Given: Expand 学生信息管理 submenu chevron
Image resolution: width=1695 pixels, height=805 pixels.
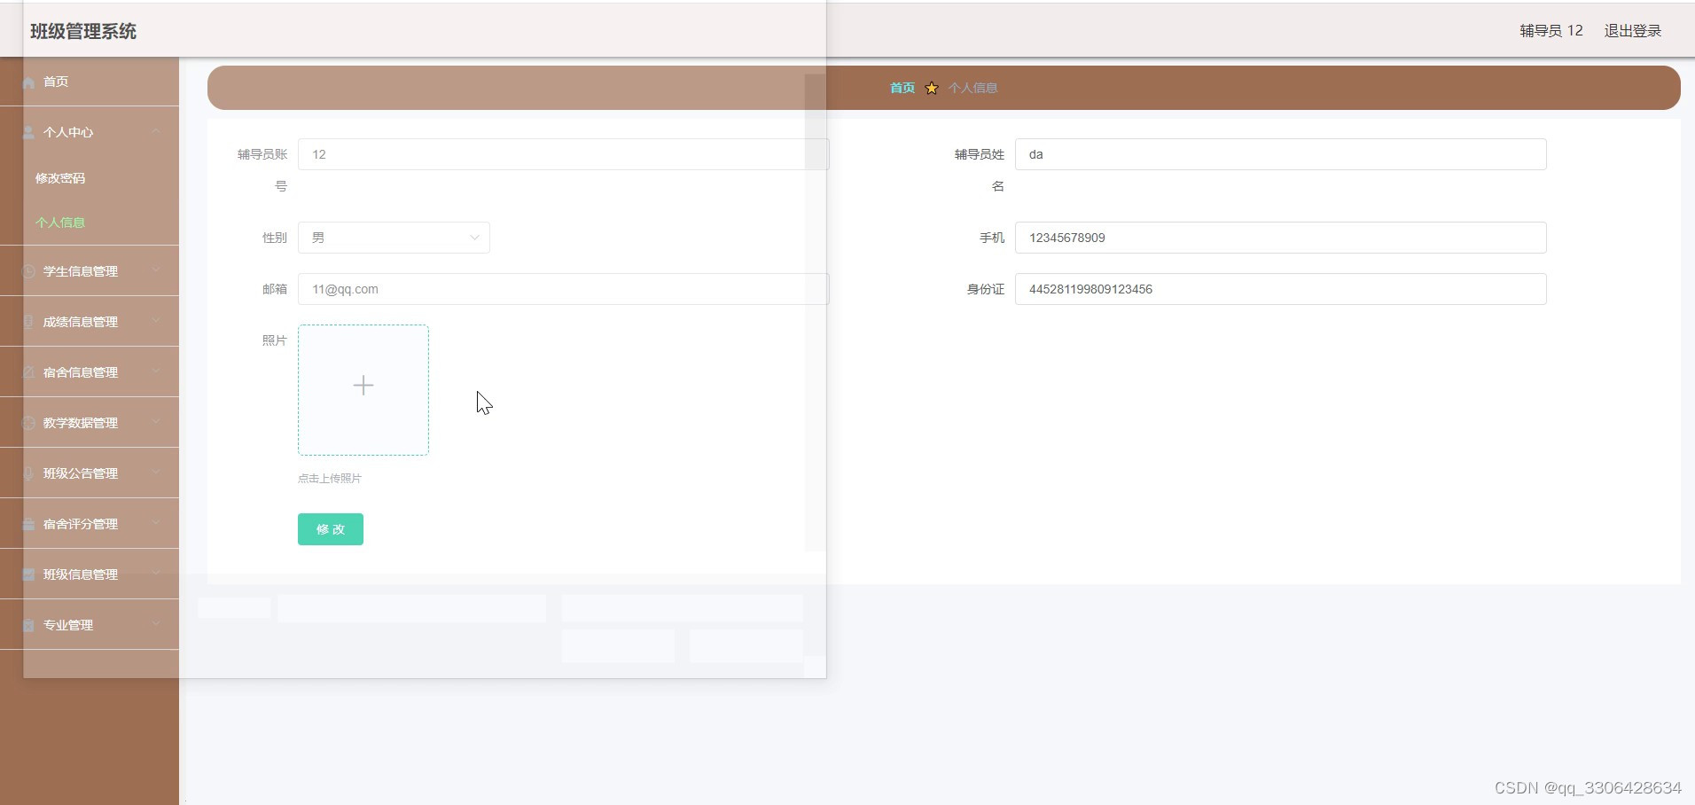Looking at the screenshot, I should [156, 270].
